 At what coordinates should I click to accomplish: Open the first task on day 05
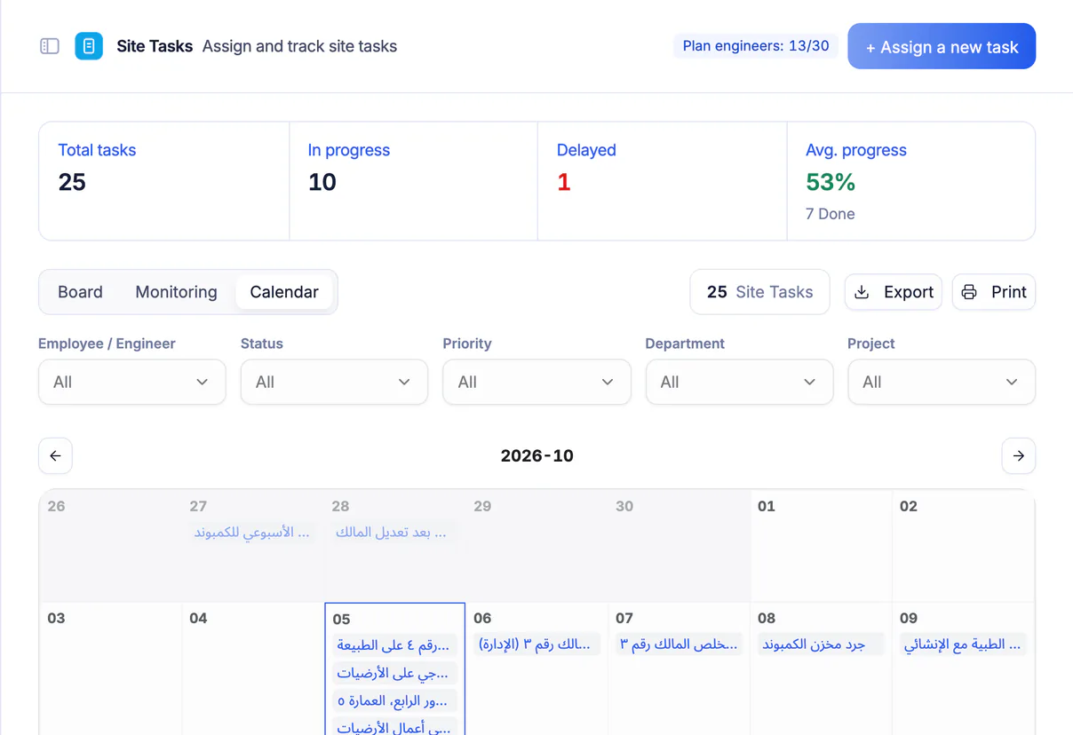tap(394, 645)
